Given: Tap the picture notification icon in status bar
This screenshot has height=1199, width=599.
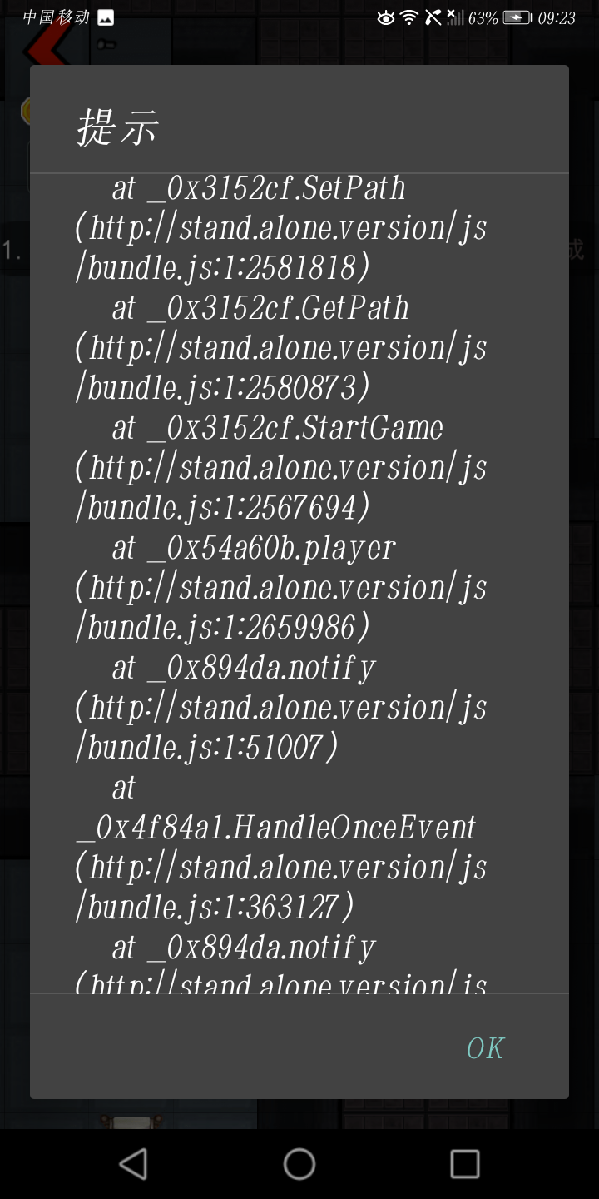Looking at the screenshot, I should (x=106, y=17).
